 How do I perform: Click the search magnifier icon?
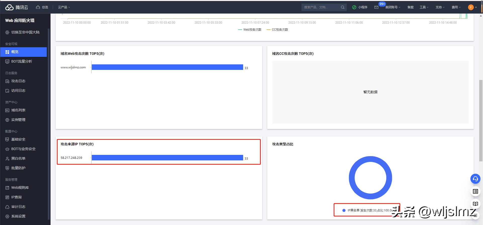(342, 7)
